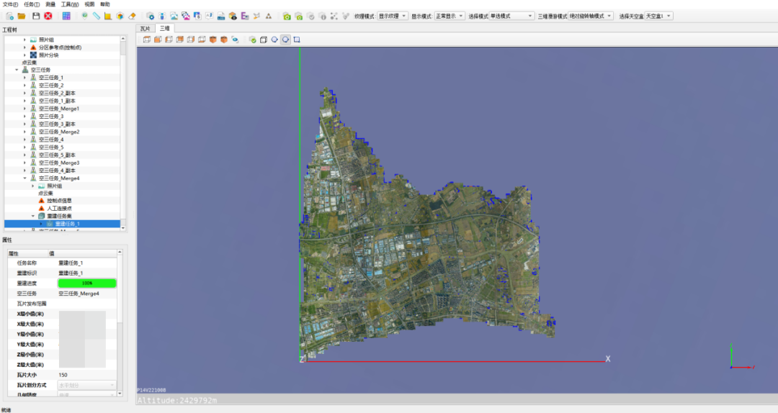Click the camera with gear icon
The image size is (778, 413).
[151, 17]
